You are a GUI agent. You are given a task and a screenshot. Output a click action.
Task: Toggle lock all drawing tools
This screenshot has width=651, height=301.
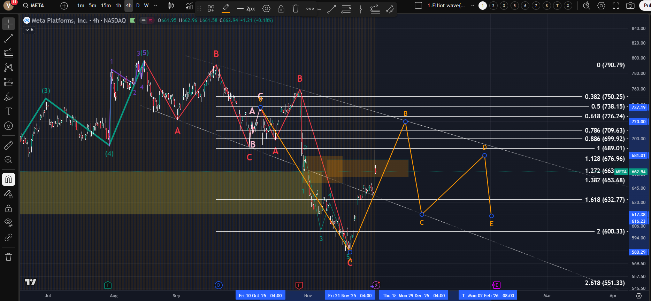click(x=8, y=208)
